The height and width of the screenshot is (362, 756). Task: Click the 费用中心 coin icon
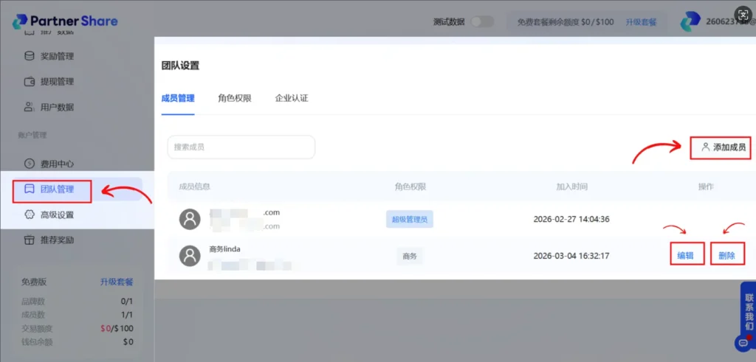tap(29, 164)
